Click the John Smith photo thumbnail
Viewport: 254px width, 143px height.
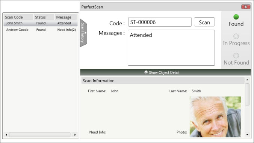[x=215, y=117]
